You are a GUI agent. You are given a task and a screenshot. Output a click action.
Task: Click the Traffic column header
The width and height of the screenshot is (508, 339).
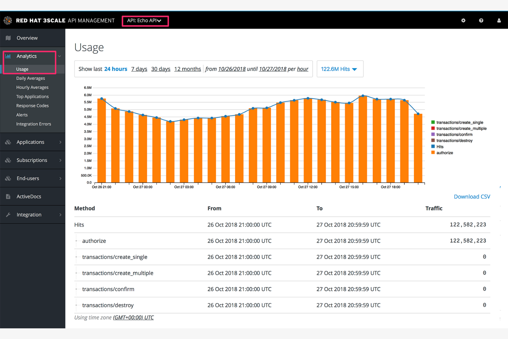[x=434, y=208]
